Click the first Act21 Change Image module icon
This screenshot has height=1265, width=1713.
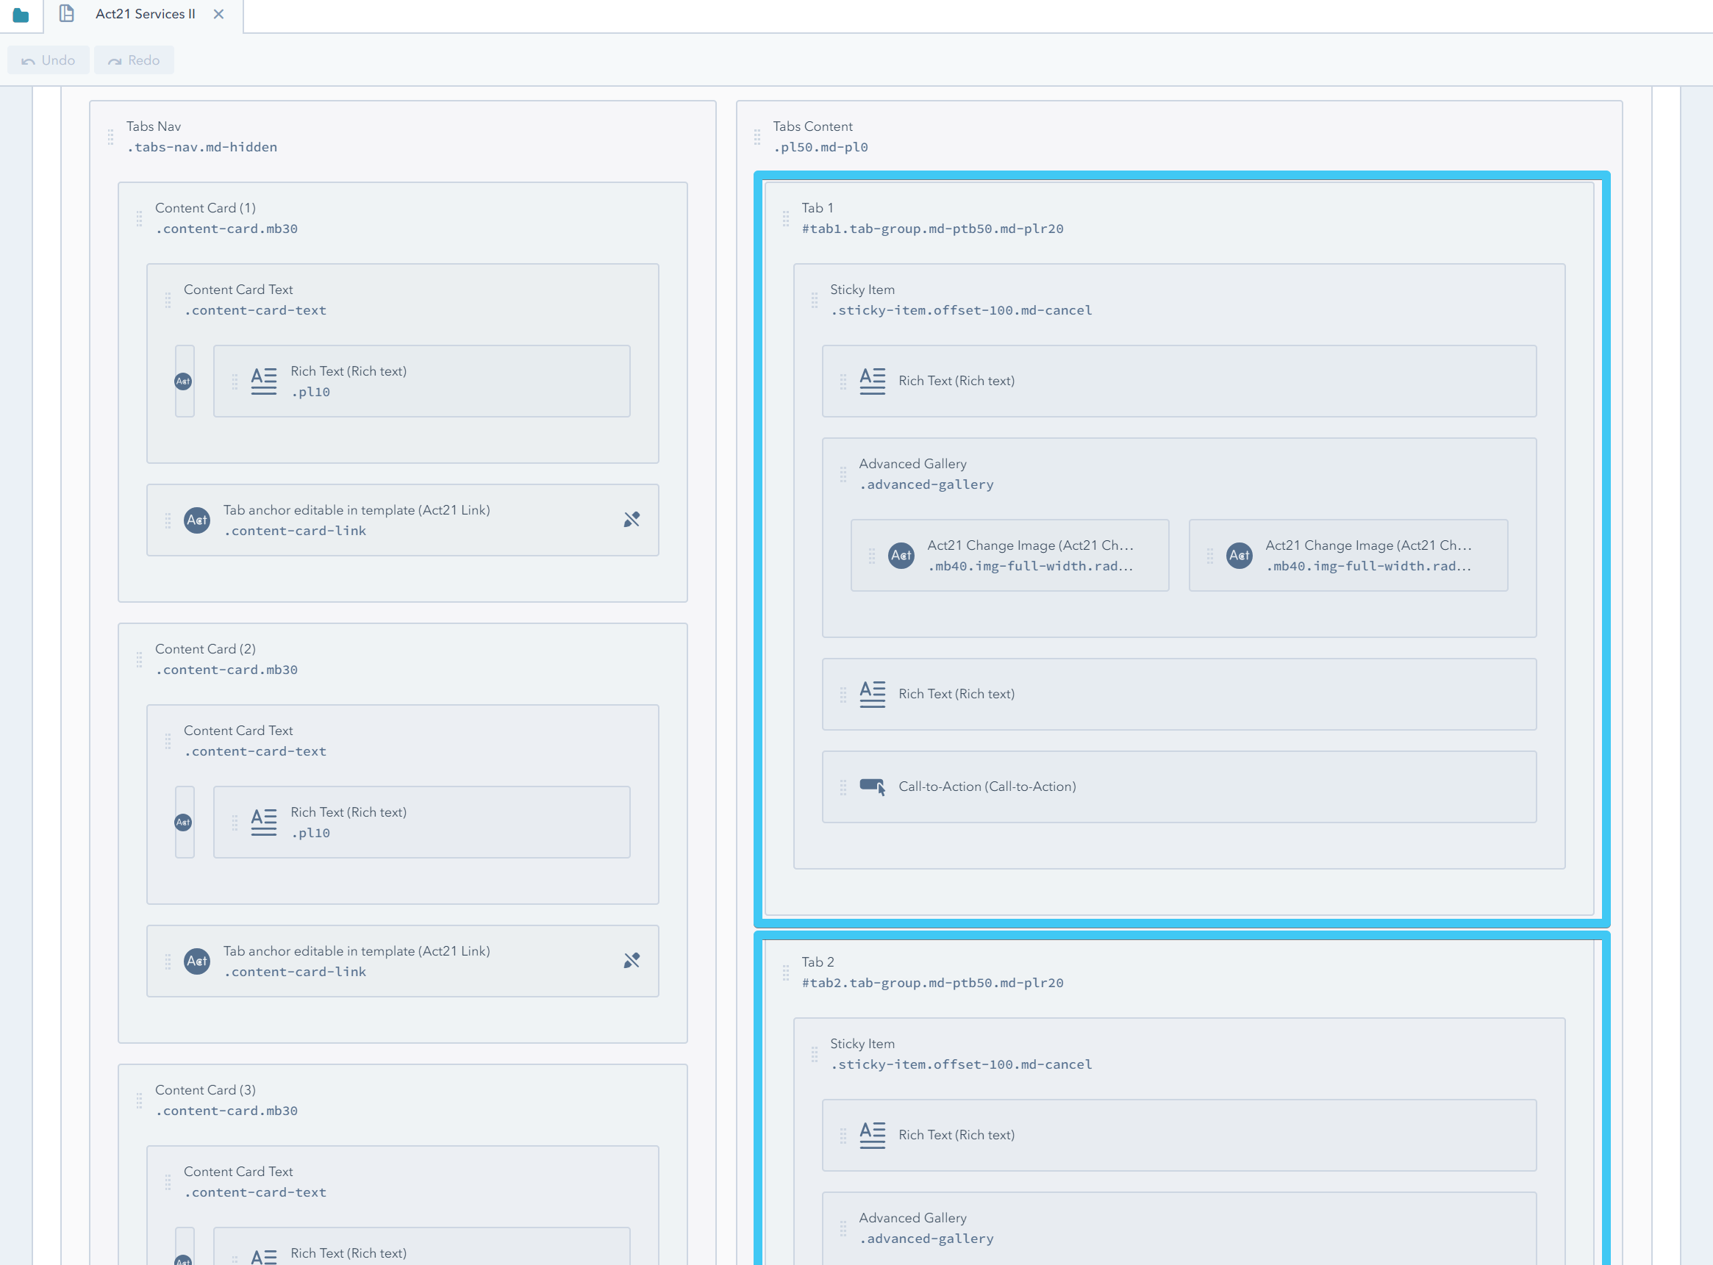coord(902,555)
